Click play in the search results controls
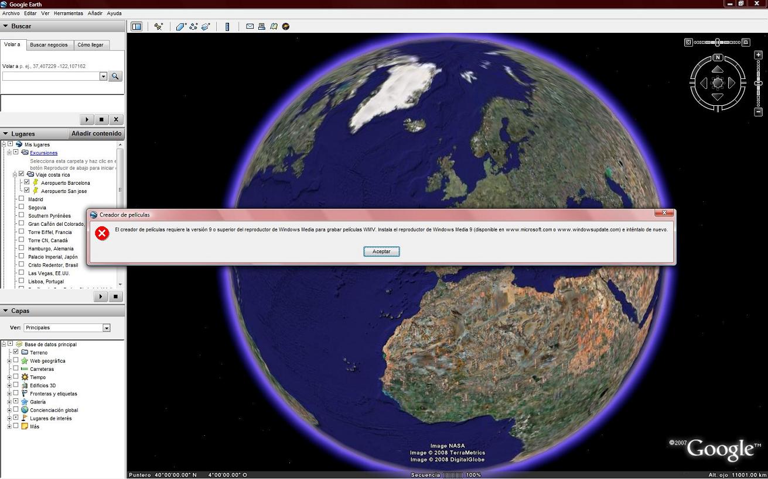The width and height of the screenshot is (768, 479). pyautogui.click(x=87, y=119)
